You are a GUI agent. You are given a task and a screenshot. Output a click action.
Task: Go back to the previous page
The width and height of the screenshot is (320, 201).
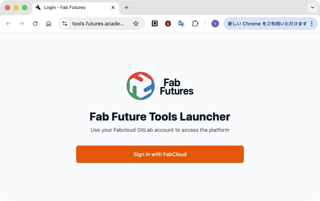coord(8,24)
